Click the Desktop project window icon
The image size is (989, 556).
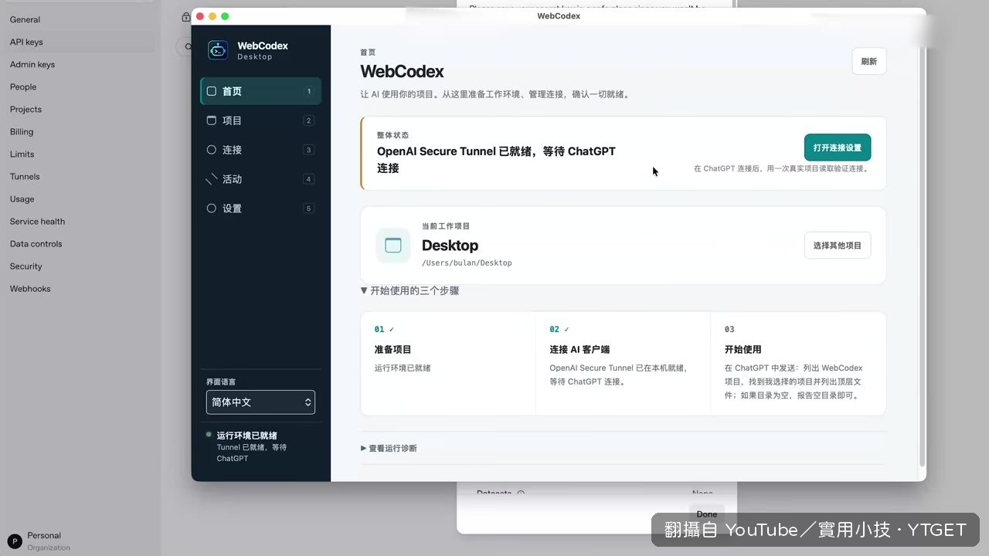click(x=393, y=246)
